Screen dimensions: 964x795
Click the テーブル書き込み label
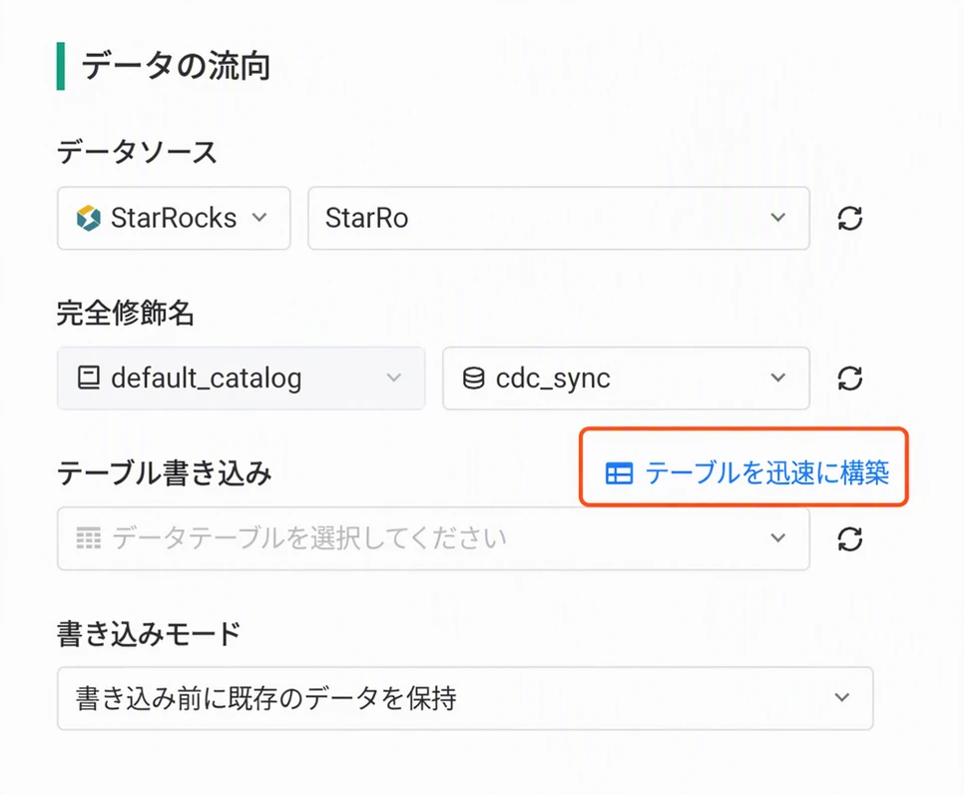tap(164, 473)
